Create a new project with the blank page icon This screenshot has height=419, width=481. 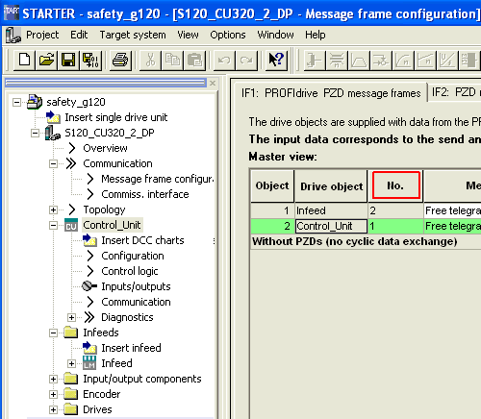(25, 60)
